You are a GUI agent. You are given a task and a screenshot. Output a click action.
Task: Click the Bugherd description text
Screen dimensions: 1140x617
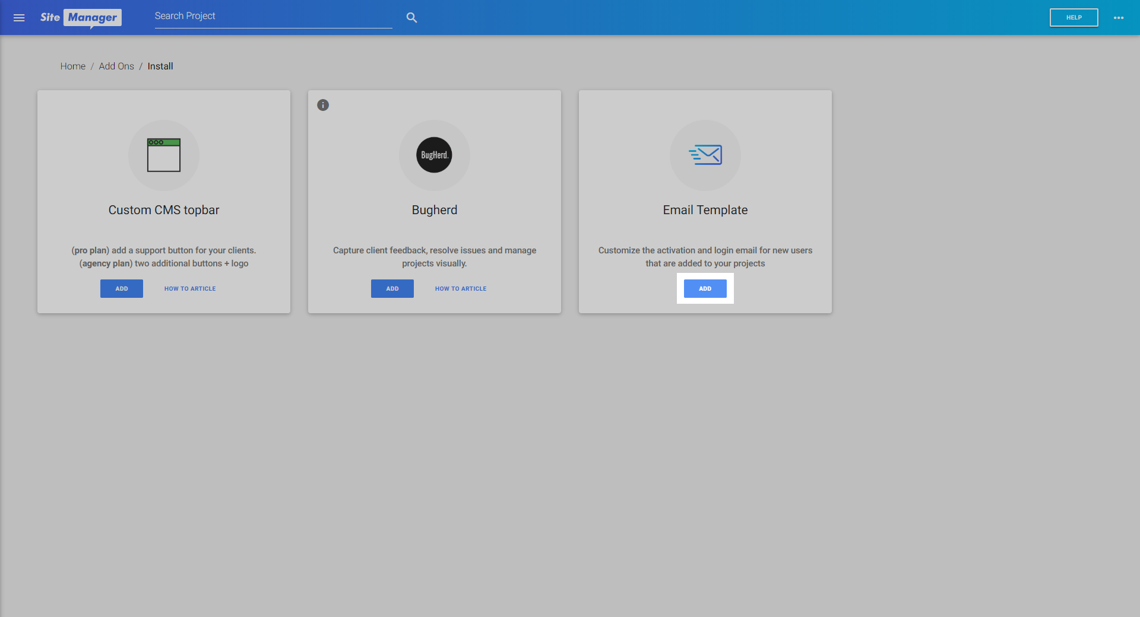pos(435,257)
